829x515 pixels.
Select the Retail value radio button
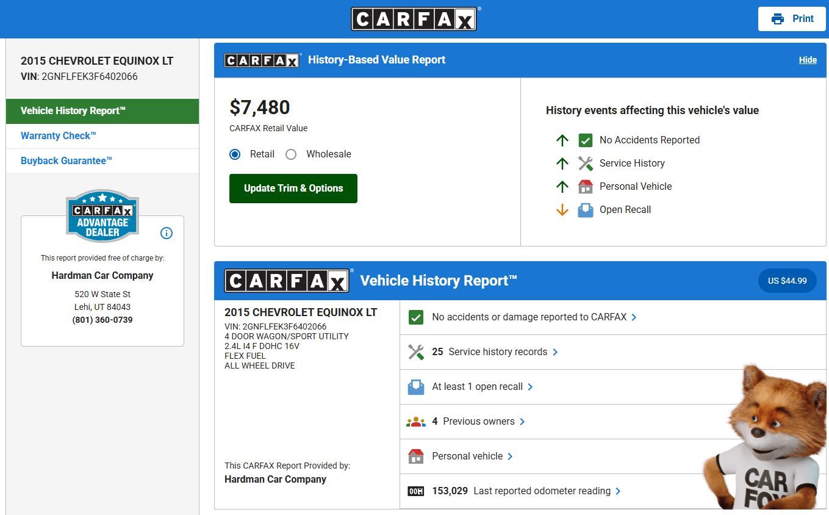(x=235, y=154)
